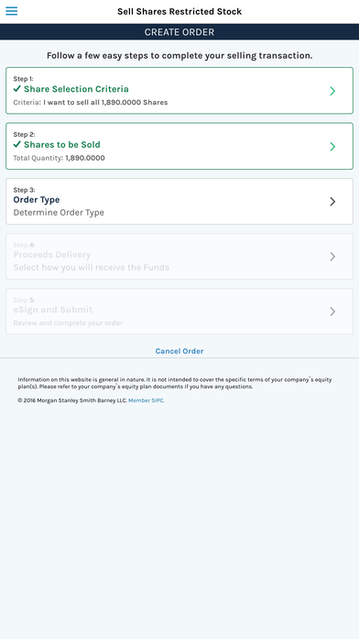Click the Determine Order Type description

click(59, 212)
